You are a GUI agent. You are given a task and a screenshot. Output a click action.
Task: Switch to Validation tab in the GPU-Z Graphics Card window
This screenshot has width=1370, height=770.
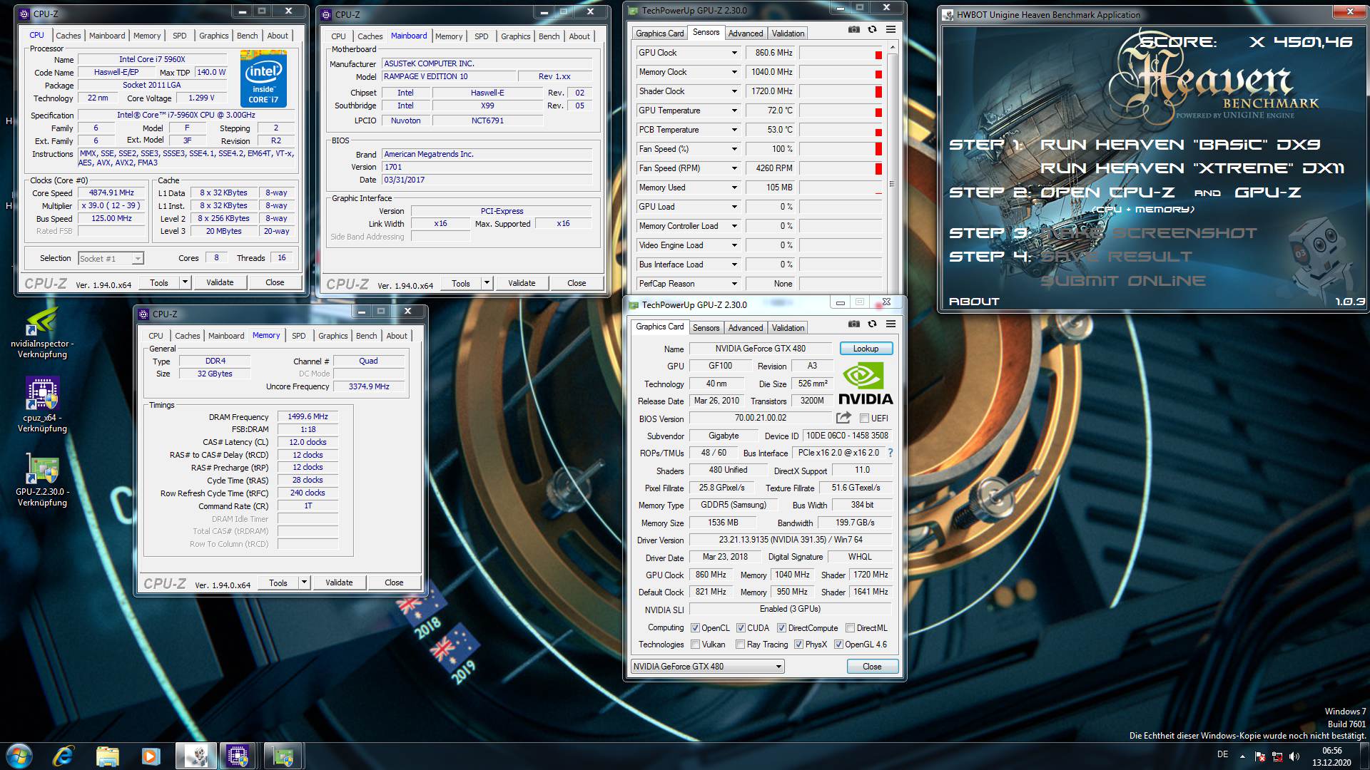788,328
